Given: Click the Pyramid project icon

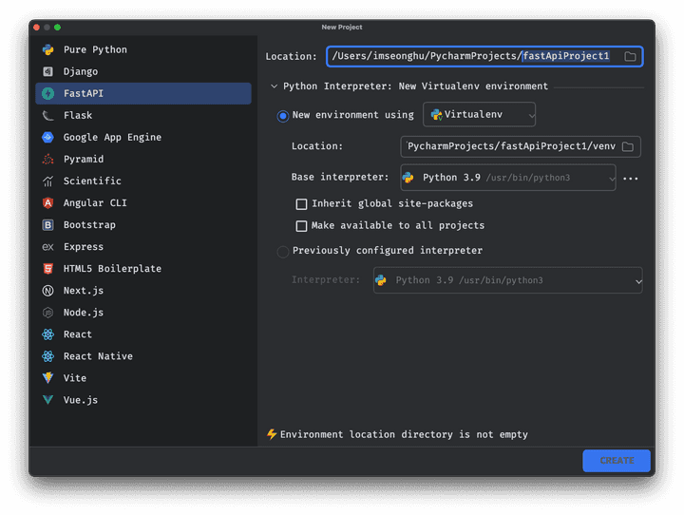Looking at the screenshot, I should [x=48, y=160].
